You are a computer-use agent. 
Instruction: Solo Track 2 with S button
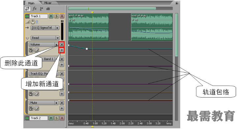click(56, 118)
